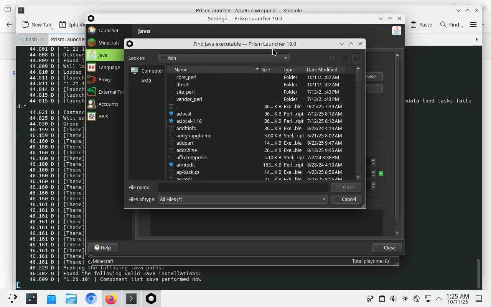Viewport: 491px width, 307px height.
Task: Click Find in the Konsole toolbar
Action: click(x=451, y=25)
